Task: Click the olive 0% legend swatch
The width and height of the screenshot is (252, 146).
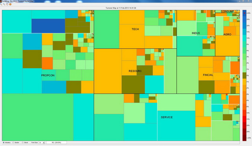Action: click(245, 76)
